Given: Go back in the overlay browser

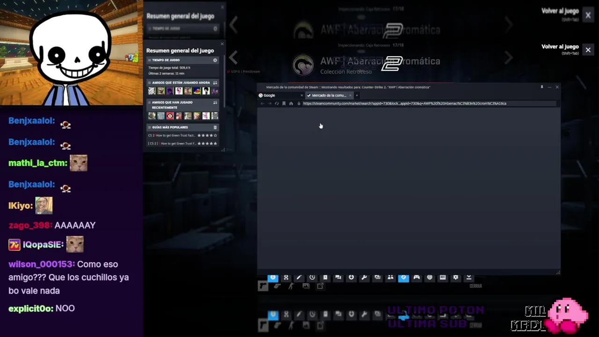Looking at the screenshot, I should pyautogui.click(x=263, y=103).
